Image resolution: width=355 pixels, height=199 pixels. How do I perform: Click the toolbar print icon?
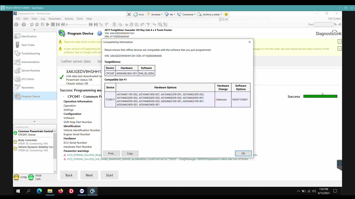120,25
